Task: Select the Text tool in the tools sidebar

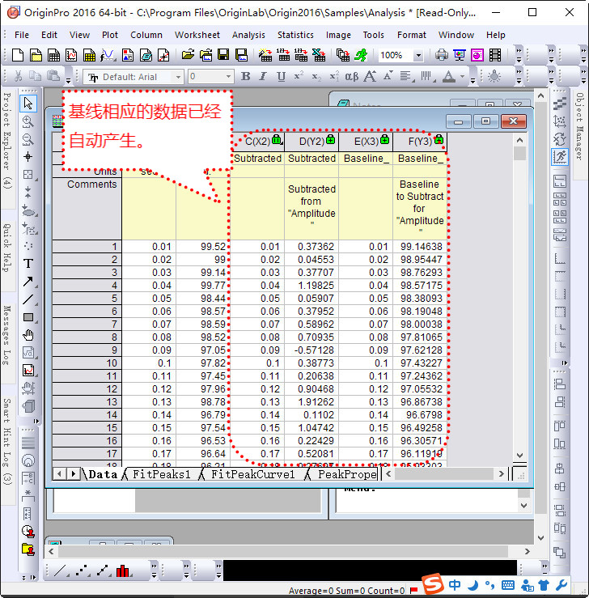Action: [28, 263]
